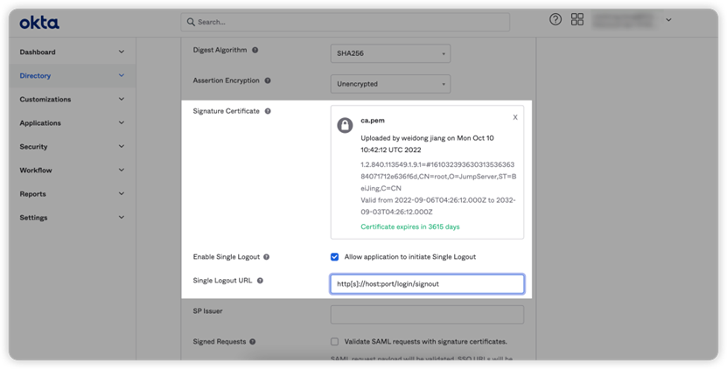The height and width of the screenshot is (369, 727).
Task: Click the 'Assertion Encryption' label
Action: (x=227, y=80)
